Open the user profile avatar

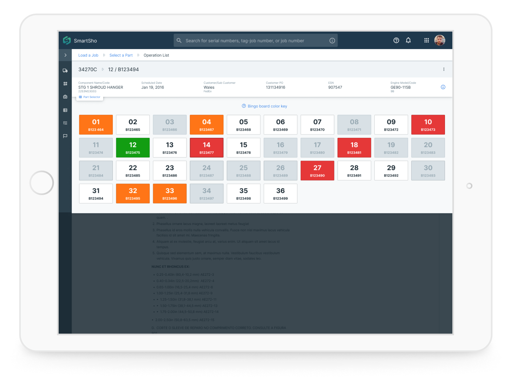click(439, 40)
